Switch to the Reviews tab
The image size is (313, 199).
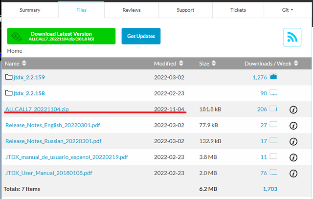coord(132,10)
